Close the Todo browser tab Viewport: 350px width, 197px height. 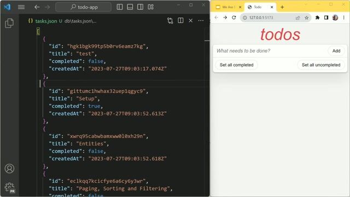[272, 7]
